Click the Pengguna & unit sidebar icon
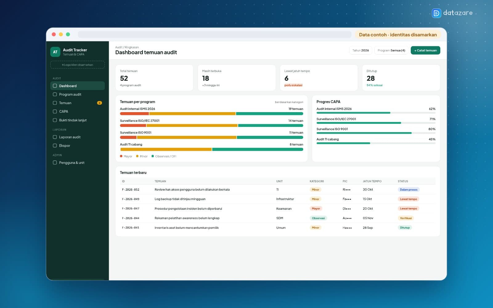This screenshot has width=493, height=308. 55,163
